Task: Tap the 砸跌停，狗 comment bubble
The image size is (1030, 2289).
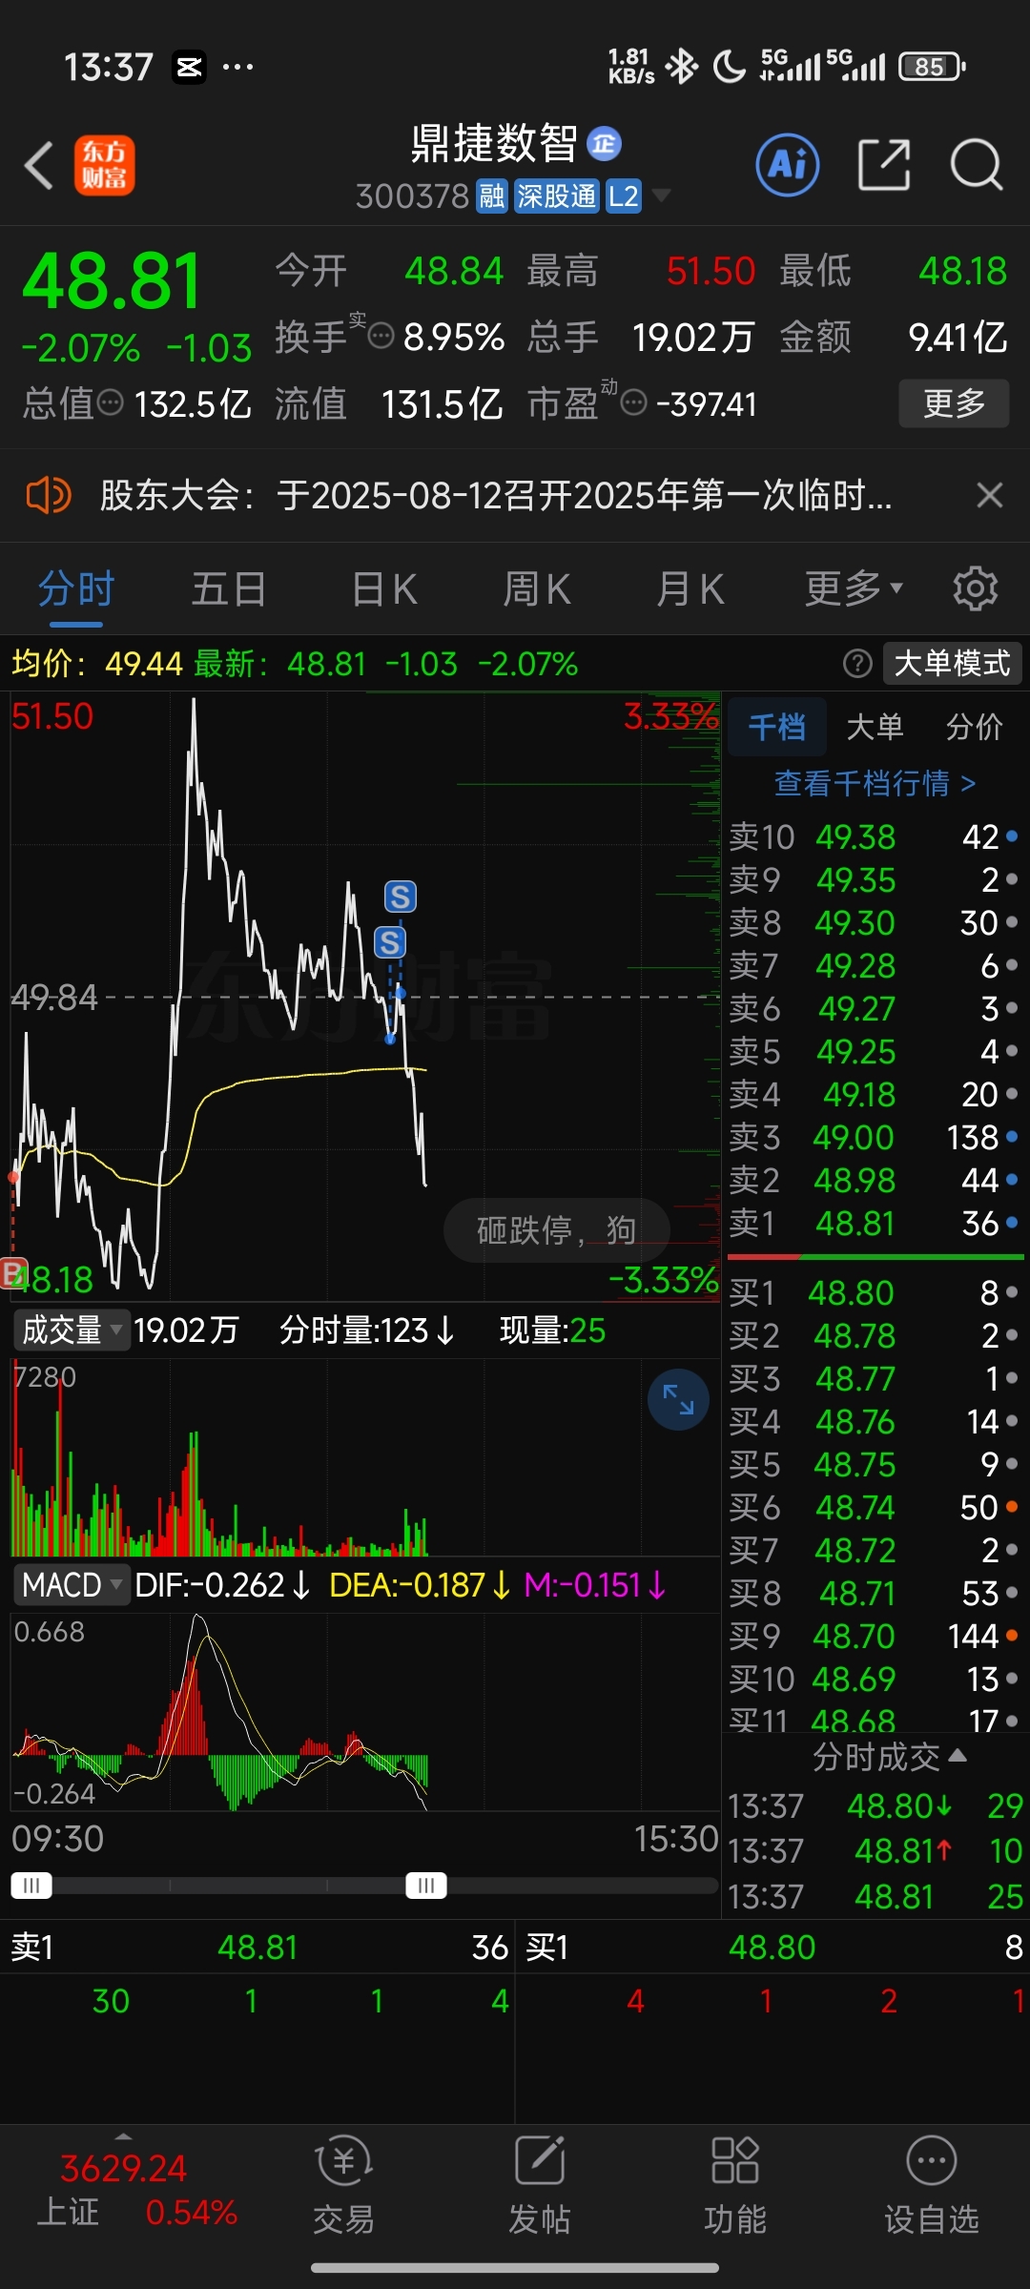Action: pos(557,1230)
